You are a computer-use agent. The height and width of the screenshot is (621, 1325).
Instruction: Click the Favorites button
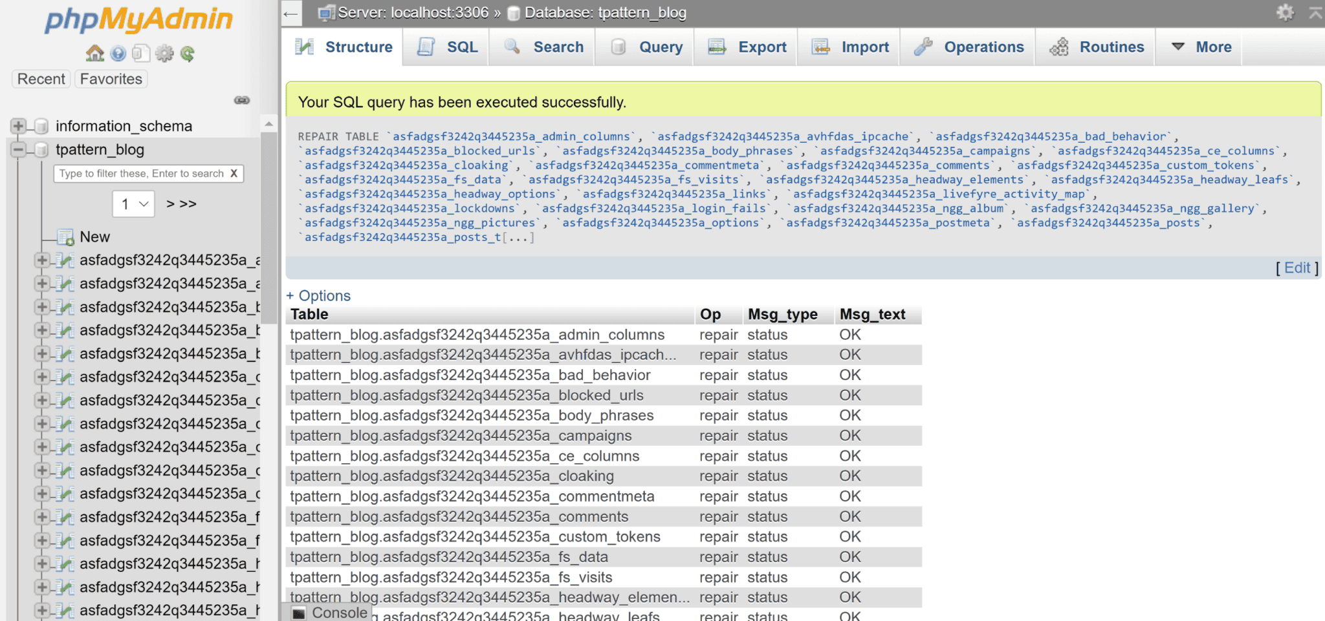coord(111,79)
